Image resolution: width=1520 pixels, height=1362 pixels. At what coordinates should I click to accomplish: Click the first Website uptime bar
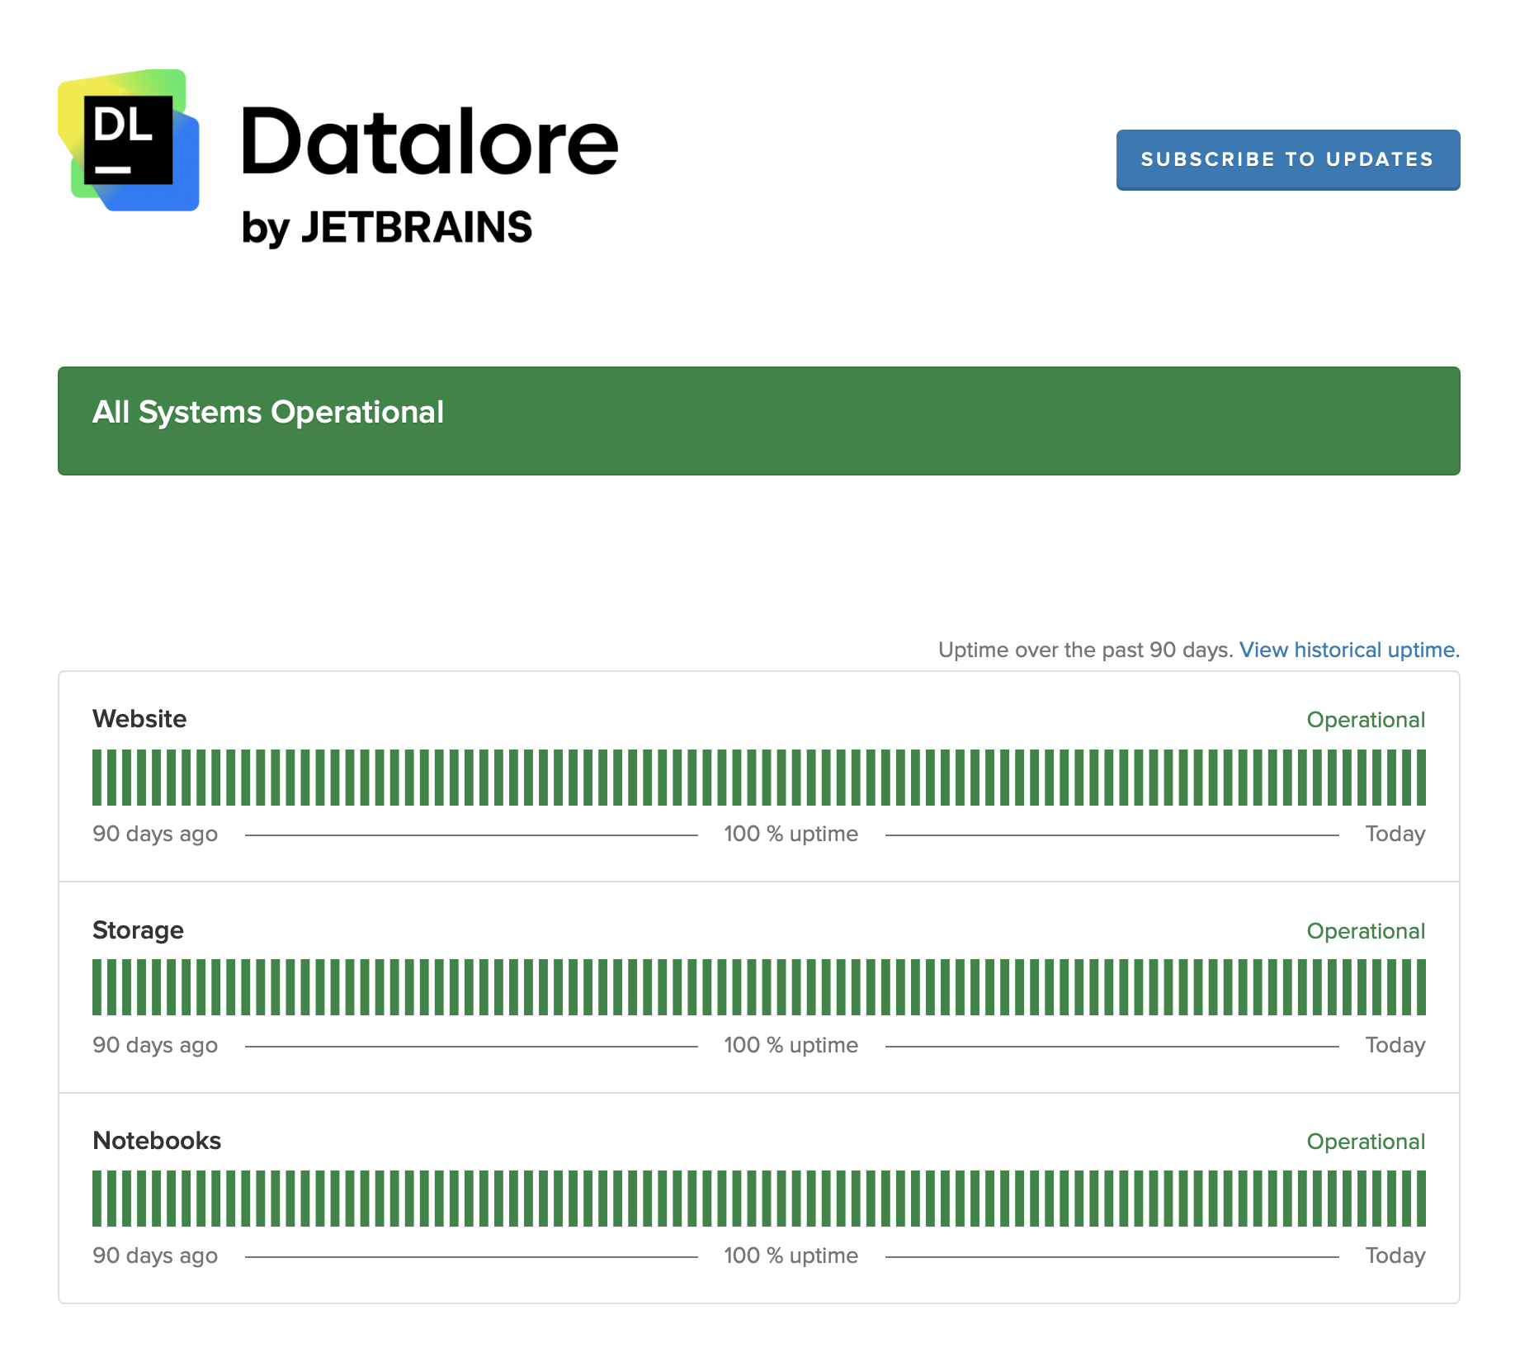(x=98, y=778)
